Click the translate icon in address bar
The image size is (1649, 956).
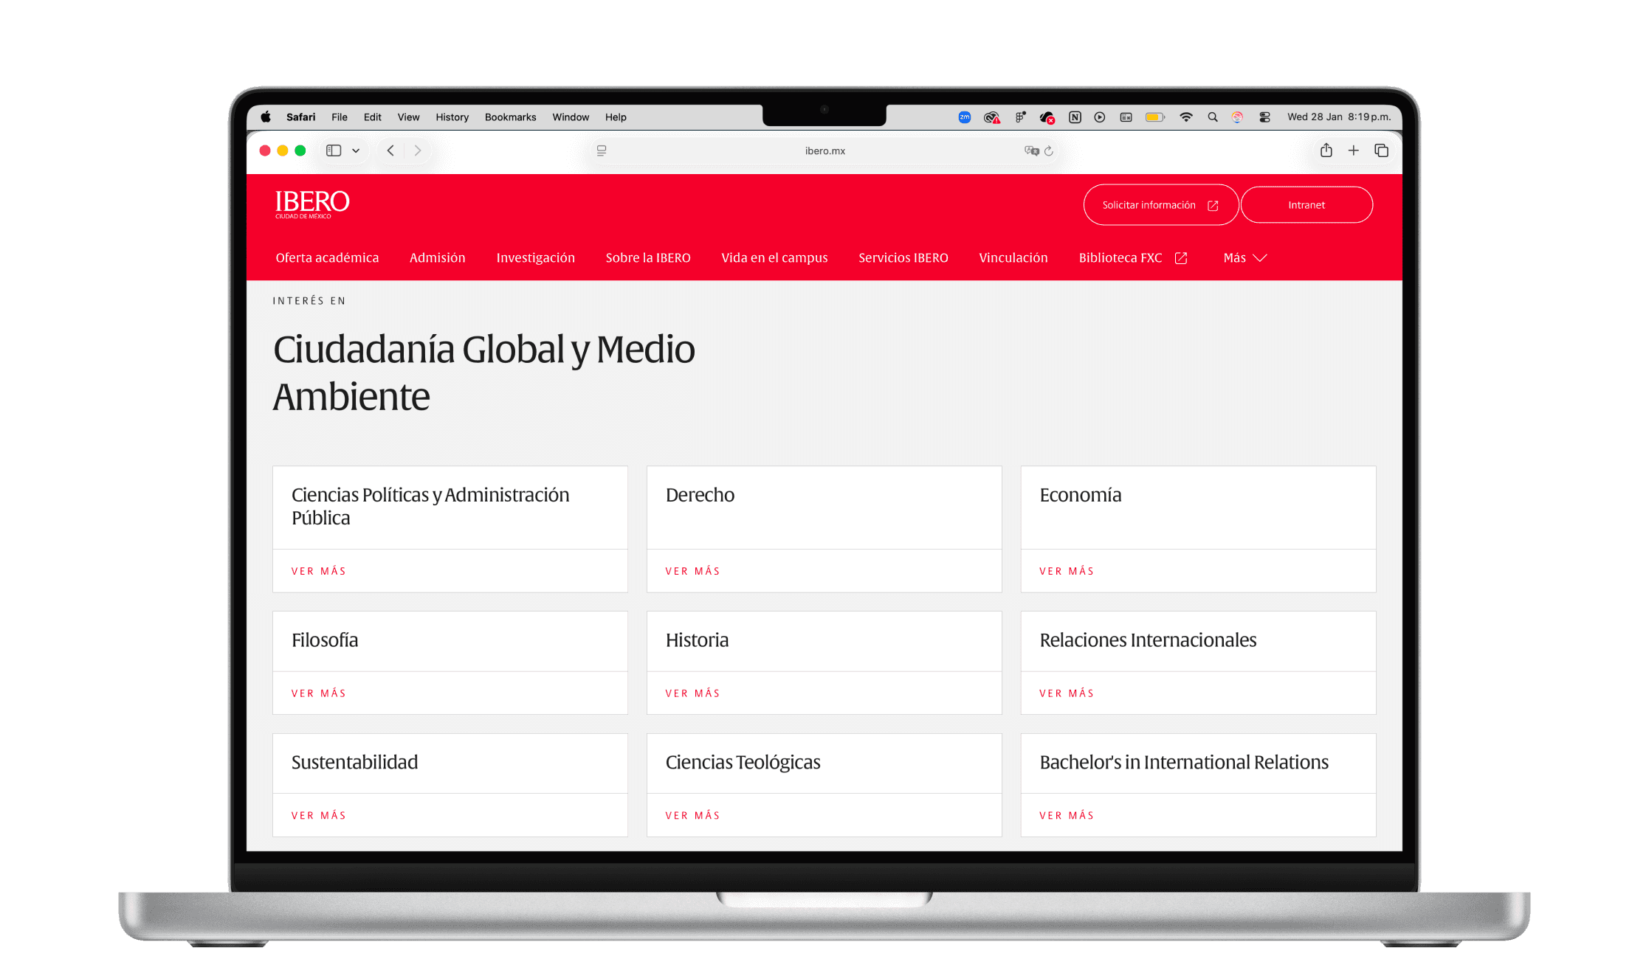[x=1031, y=150]
